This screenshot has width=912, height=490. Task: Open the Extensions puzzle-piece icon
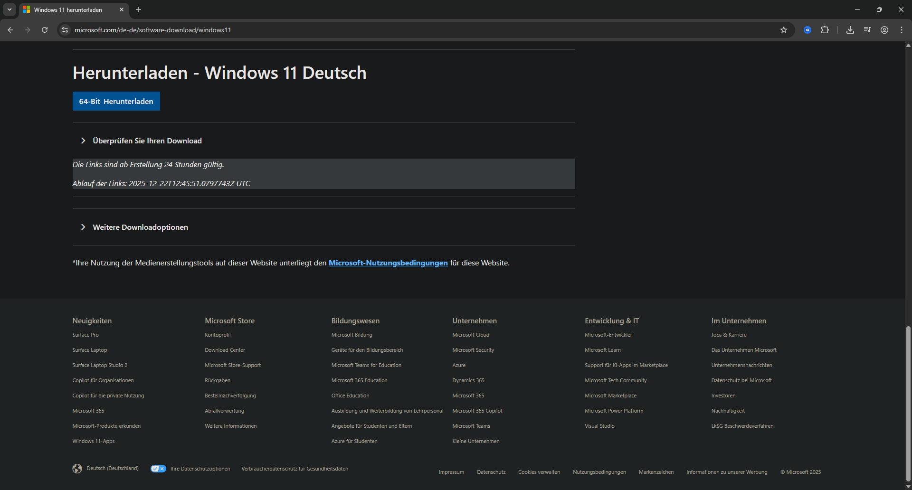825,29
